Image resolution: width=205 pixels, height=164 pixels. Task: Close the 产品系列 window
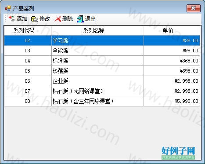pos(194,8)
